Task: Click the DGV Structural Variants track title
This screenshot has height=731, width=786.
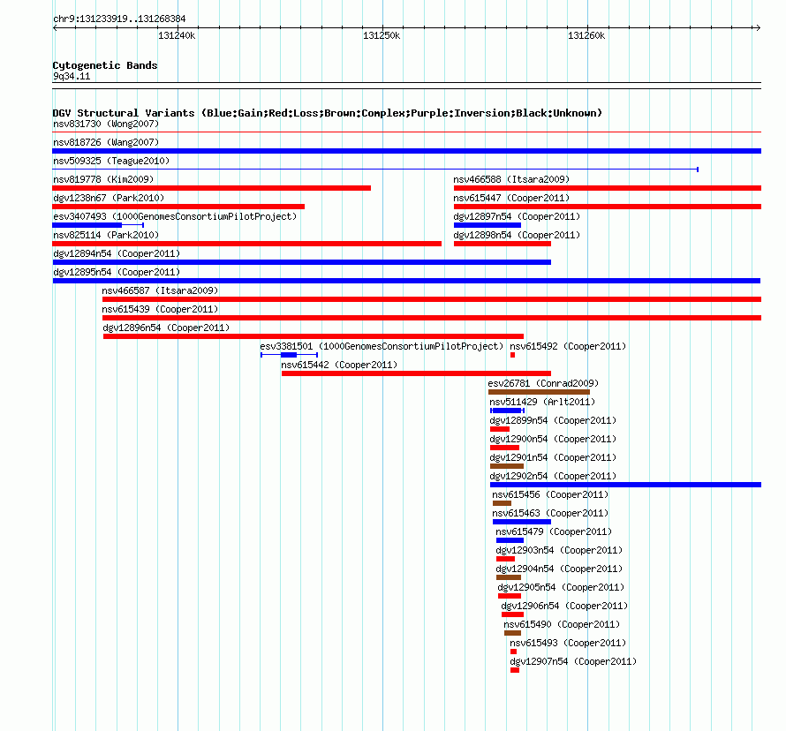Action: tap(328, 113)
